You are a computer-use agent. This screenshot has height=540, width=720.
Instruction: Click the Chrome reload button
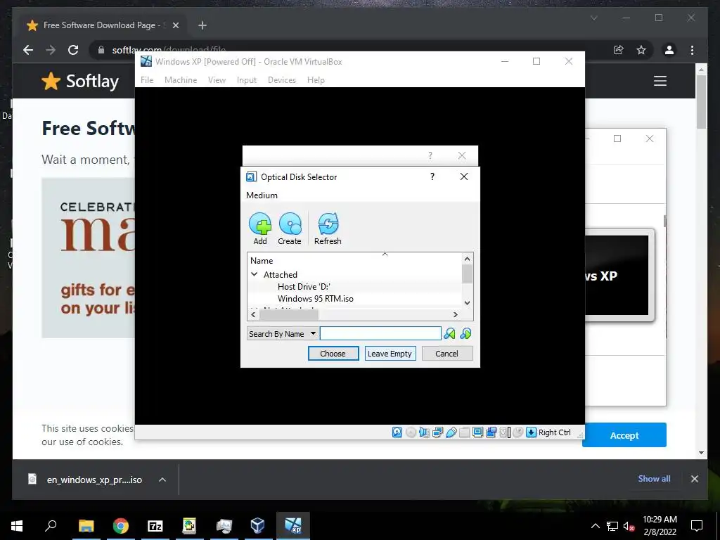pyautogui.click(x=73, y=50)
